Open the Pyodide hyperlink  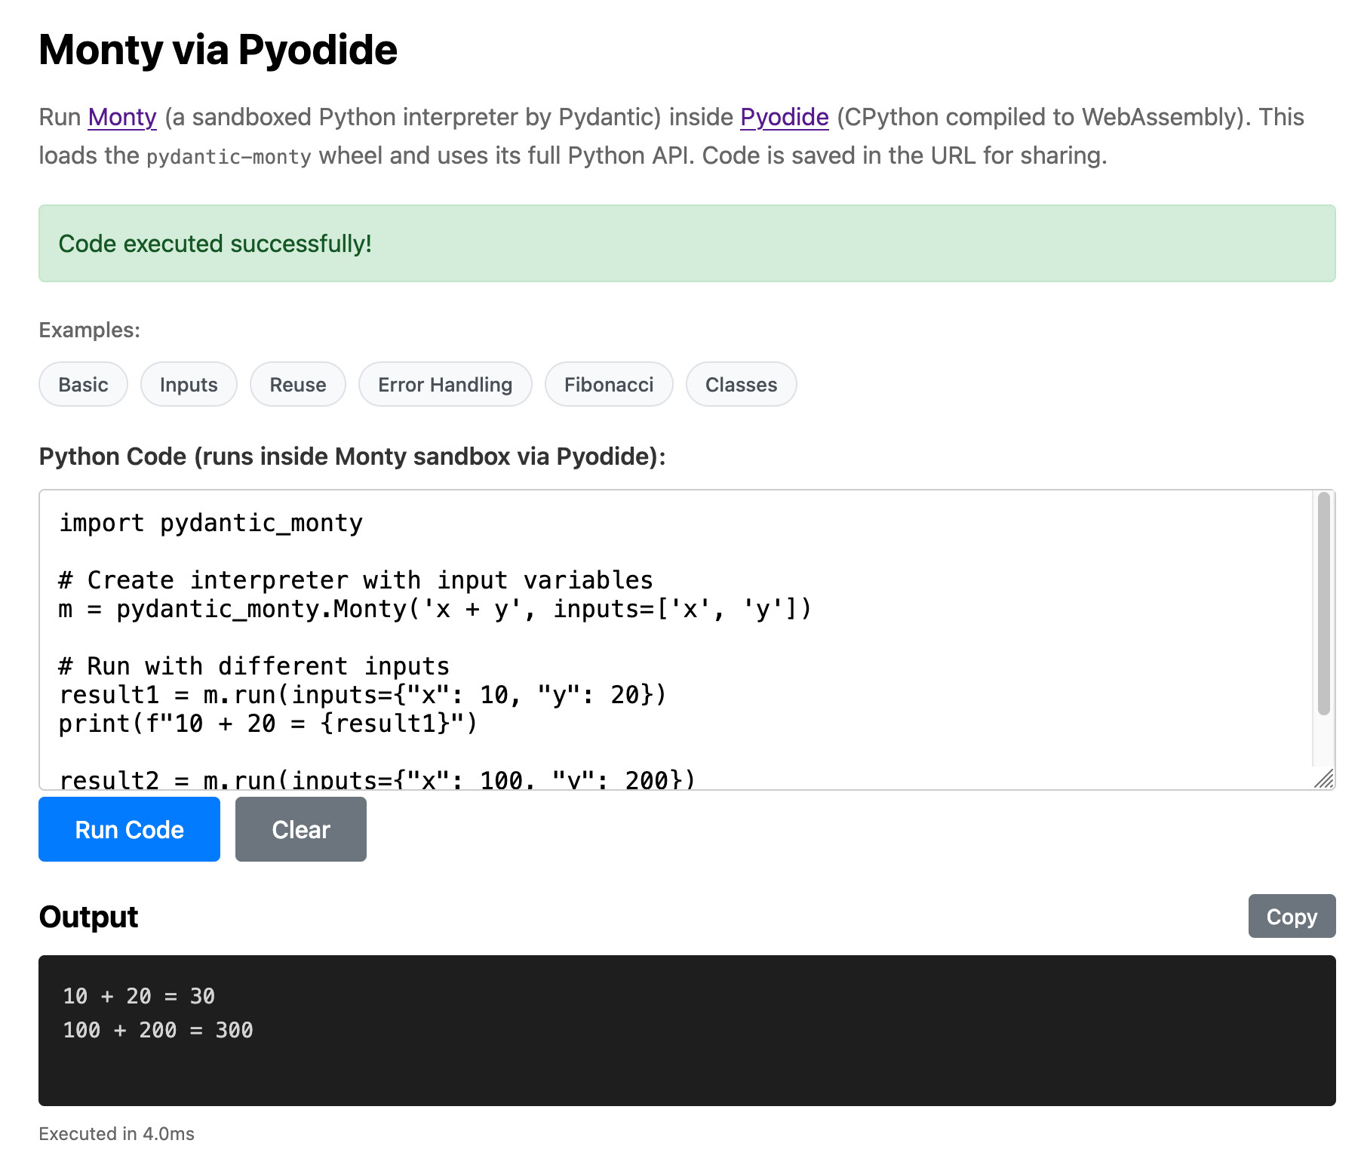tap(784, 117)
